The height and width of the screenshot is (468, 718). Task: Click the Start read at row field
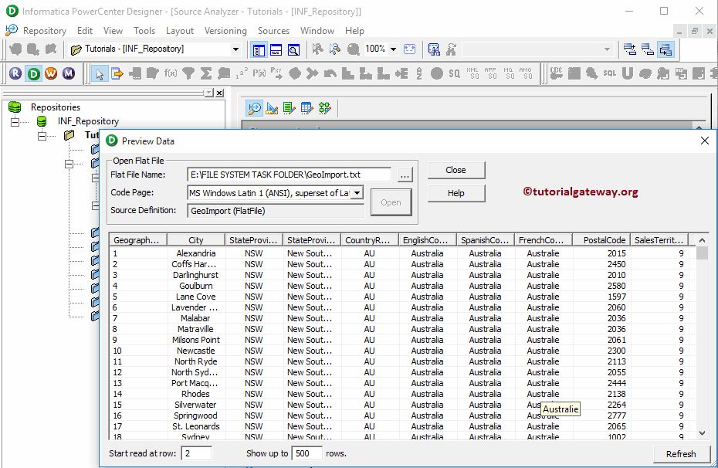196,453
